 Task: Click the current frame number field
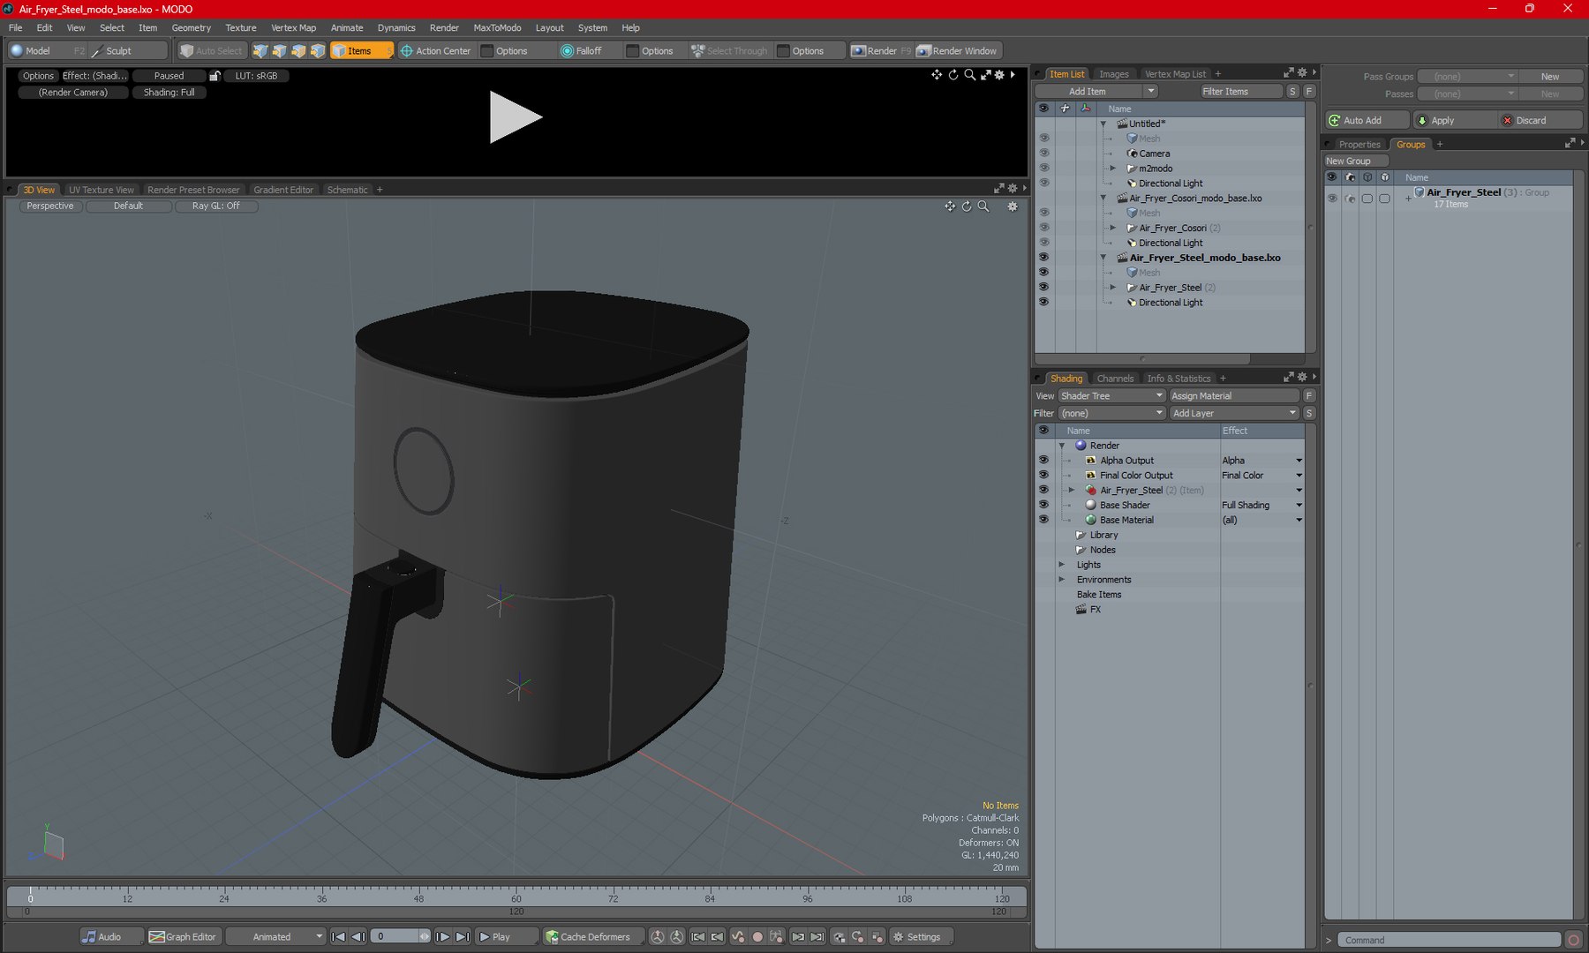(395, 937)
